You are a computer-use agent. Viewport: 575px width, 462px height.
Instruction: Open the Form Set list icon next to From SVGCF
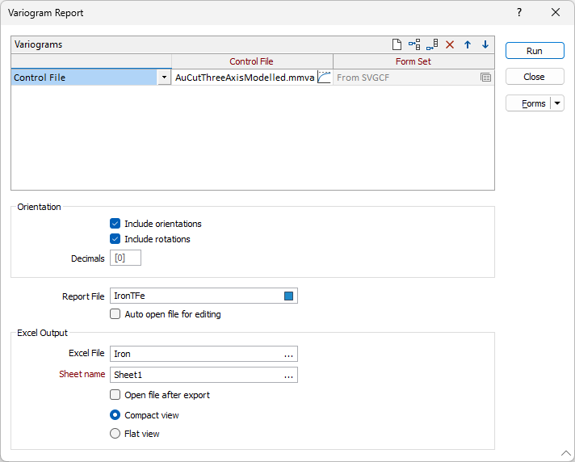pos(485,78)
